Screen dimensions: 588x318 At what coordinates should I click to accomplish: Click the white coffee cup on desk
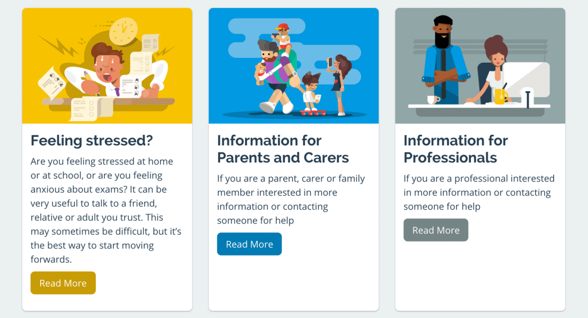click(434, 100)
